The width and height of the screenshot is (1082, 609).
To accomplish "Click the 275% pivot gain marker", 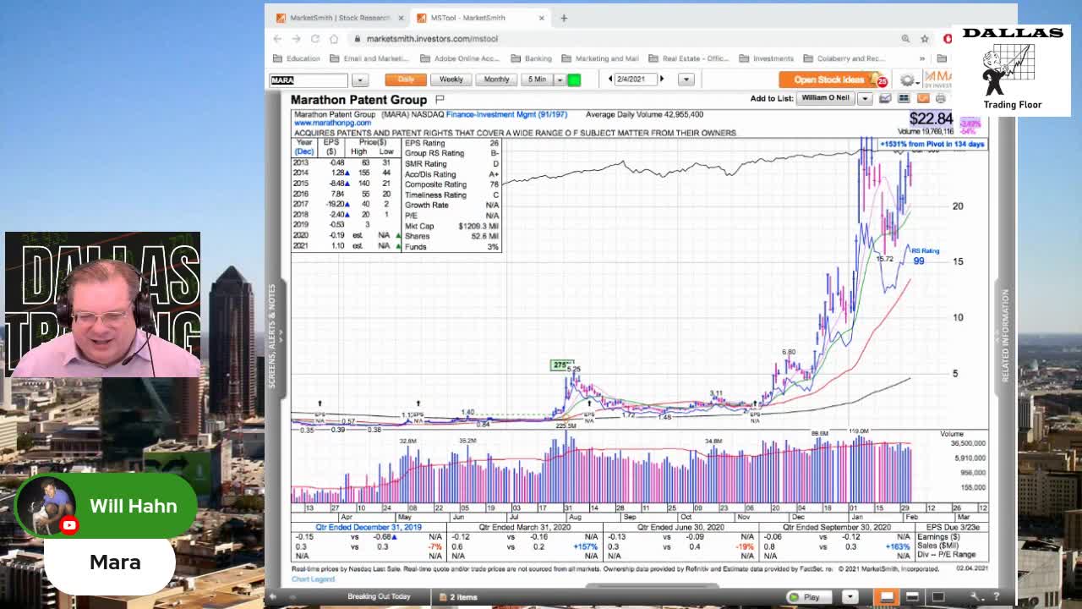I will pos(560,365).
